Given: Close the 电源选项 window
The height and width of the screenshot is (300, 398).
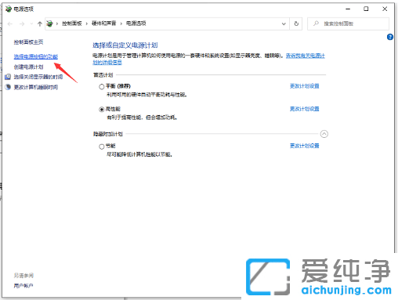Looking at the screenshot, I should (x=385, y=9).
